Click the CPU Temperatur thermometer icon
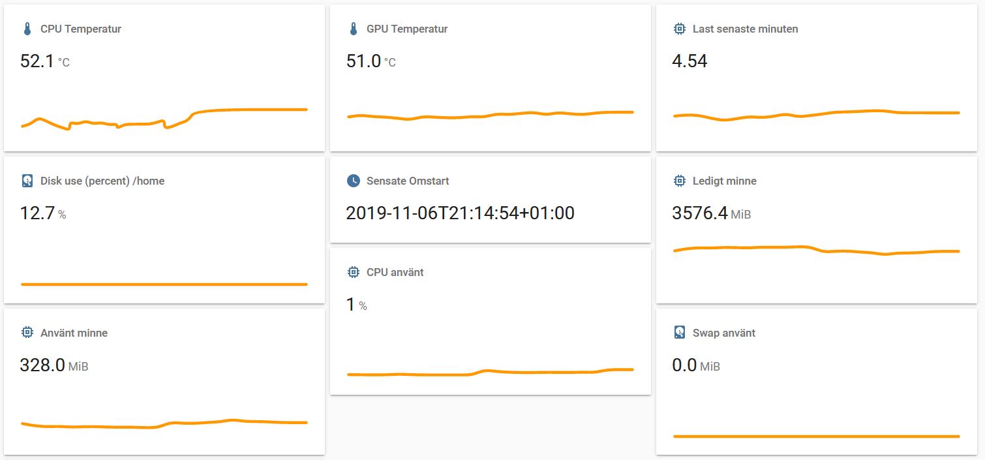Screen dimensions: 985x460 [27, 29]
